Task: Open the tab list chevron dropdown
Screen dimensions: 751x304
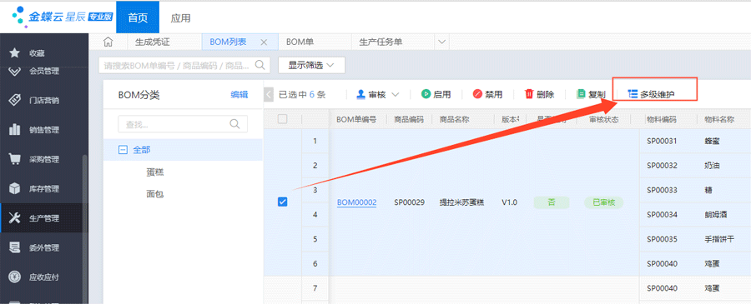Action: (441, 42)
